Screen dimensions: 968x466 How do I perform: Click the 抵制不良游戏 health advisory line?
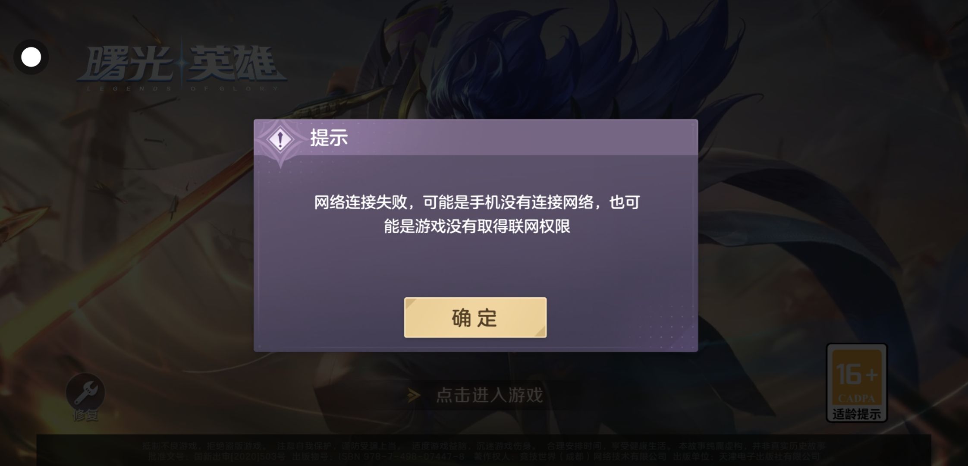tap(484, 446)
